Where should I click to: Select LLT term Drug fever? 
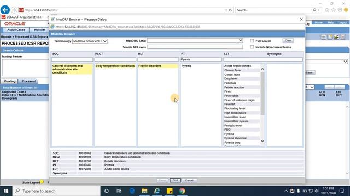click(x=231, y=78)
